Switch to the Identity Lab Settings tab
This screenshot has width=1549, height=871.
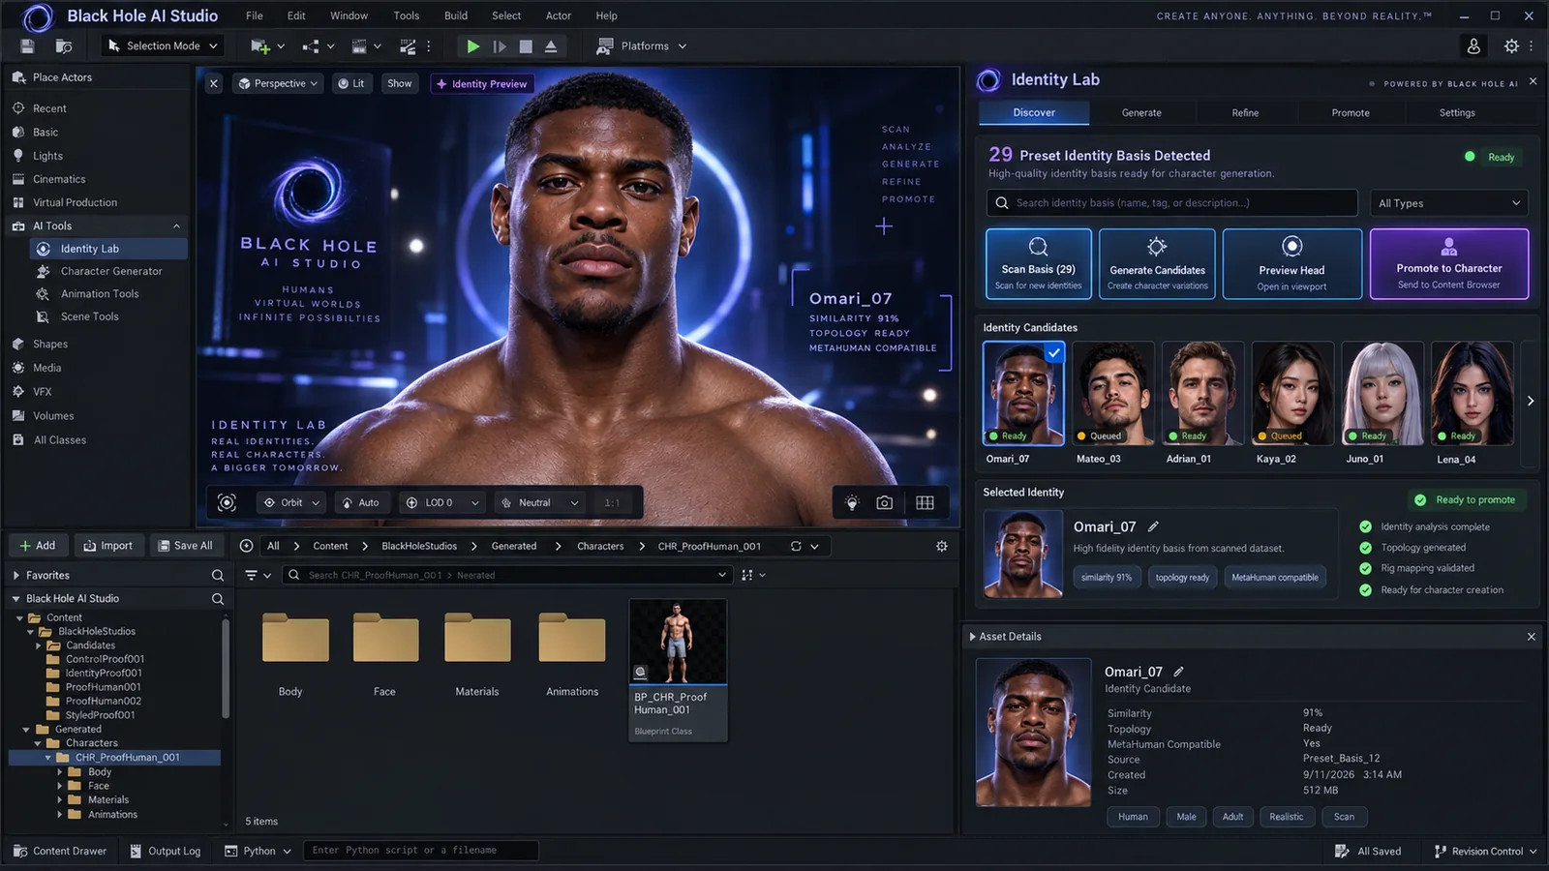coord(1457,113)
